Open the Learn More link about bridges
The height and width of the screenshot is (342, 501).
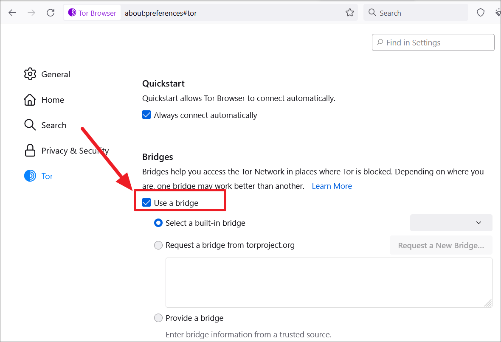pos(332,186)
